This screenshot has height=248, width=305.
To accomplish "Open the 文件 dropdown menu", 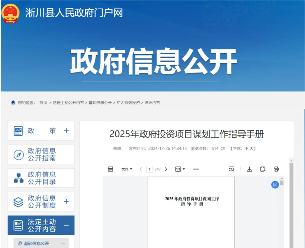I will click(126, 169).
